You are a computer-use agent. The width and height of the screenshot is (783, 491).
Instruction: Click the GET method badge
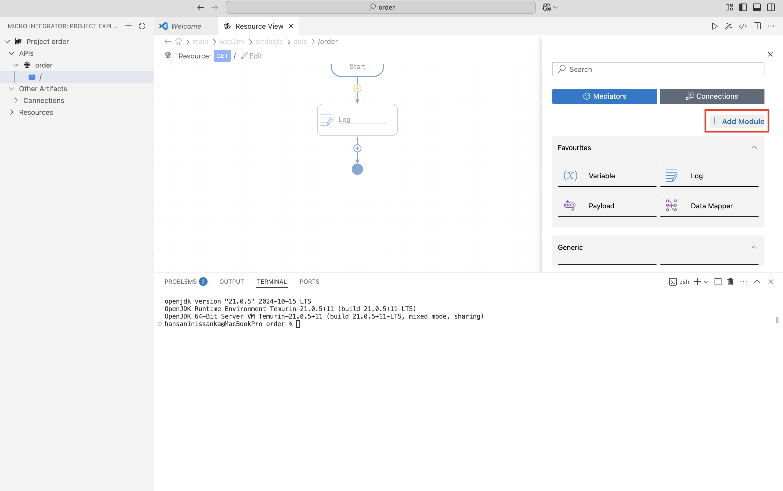[222, 56]
